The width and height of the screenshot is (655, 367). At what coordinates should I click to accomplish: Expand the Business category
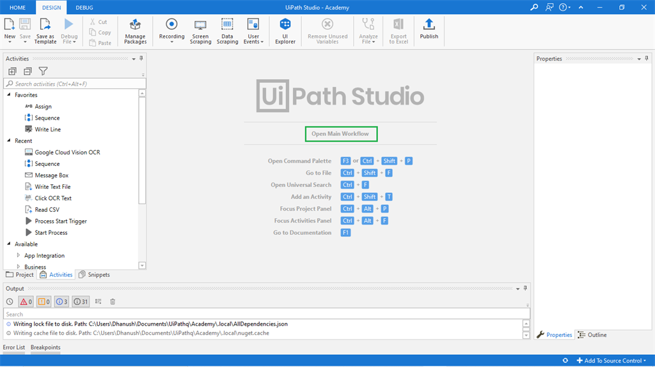click(x=18, y=267)
